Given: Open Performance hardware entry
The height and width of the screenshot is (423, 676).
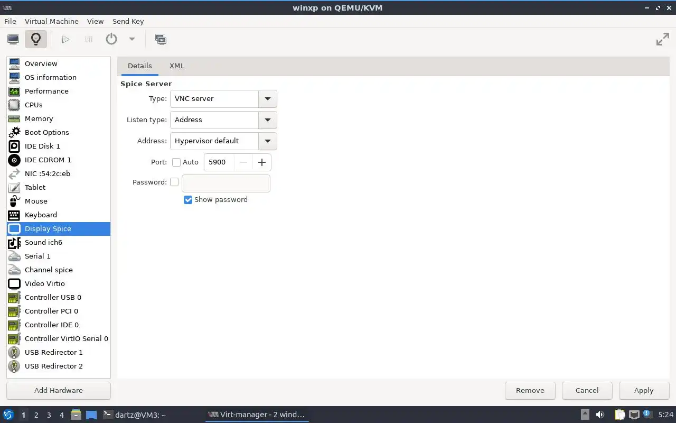Looking at the screenshot, I should 59,91.
